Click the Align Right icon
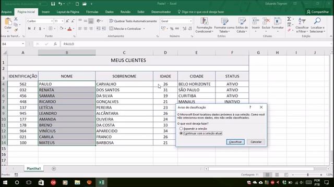 (91, 29)
